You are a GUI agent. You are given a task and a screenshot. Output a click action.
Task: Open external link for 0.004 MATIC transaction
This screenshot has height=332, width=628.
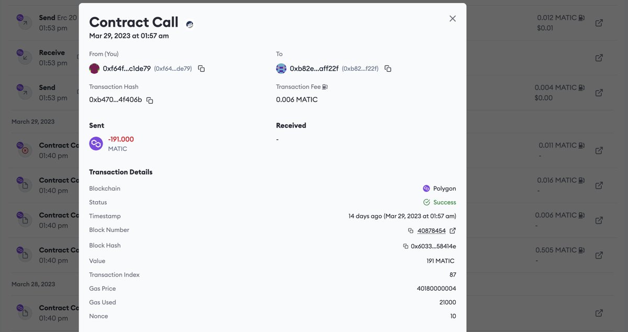599,93
